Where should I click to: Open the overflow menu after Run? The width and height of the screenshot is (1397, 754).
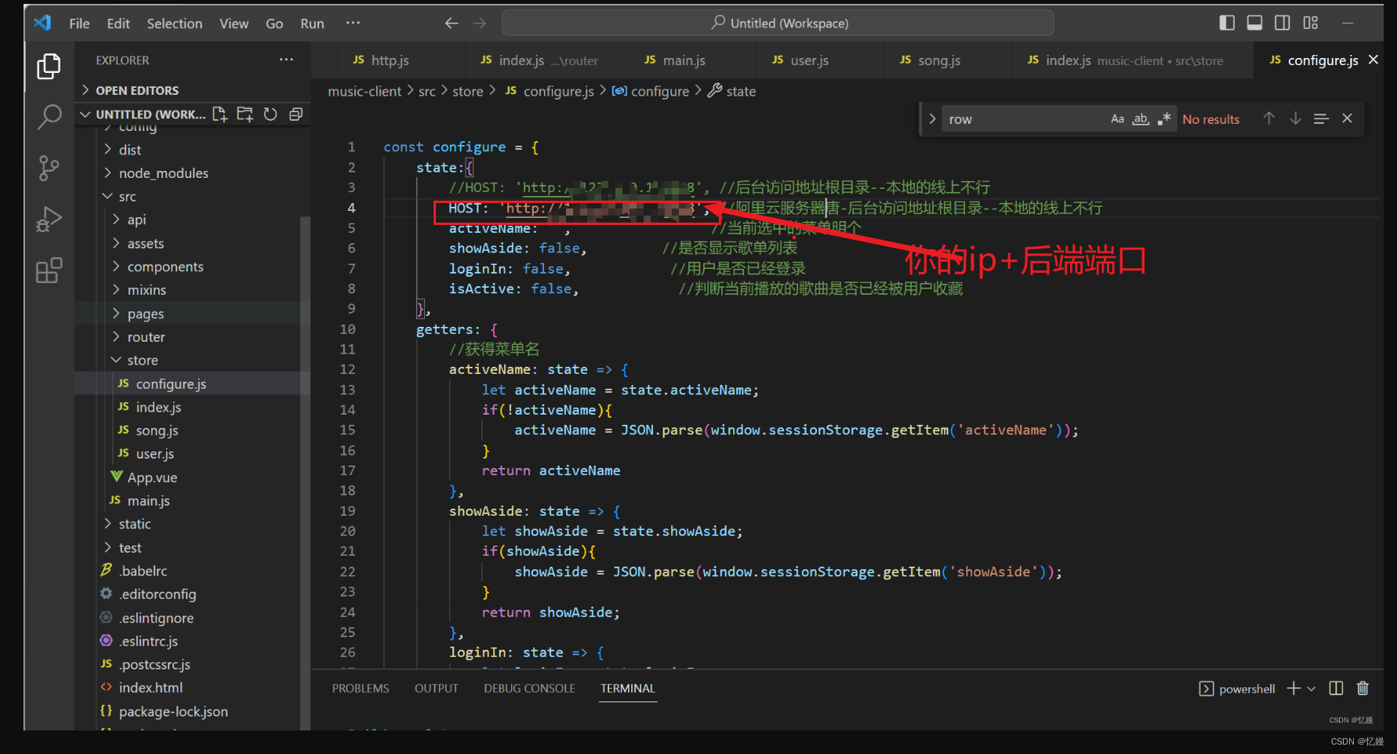click(x=353, y=23)
